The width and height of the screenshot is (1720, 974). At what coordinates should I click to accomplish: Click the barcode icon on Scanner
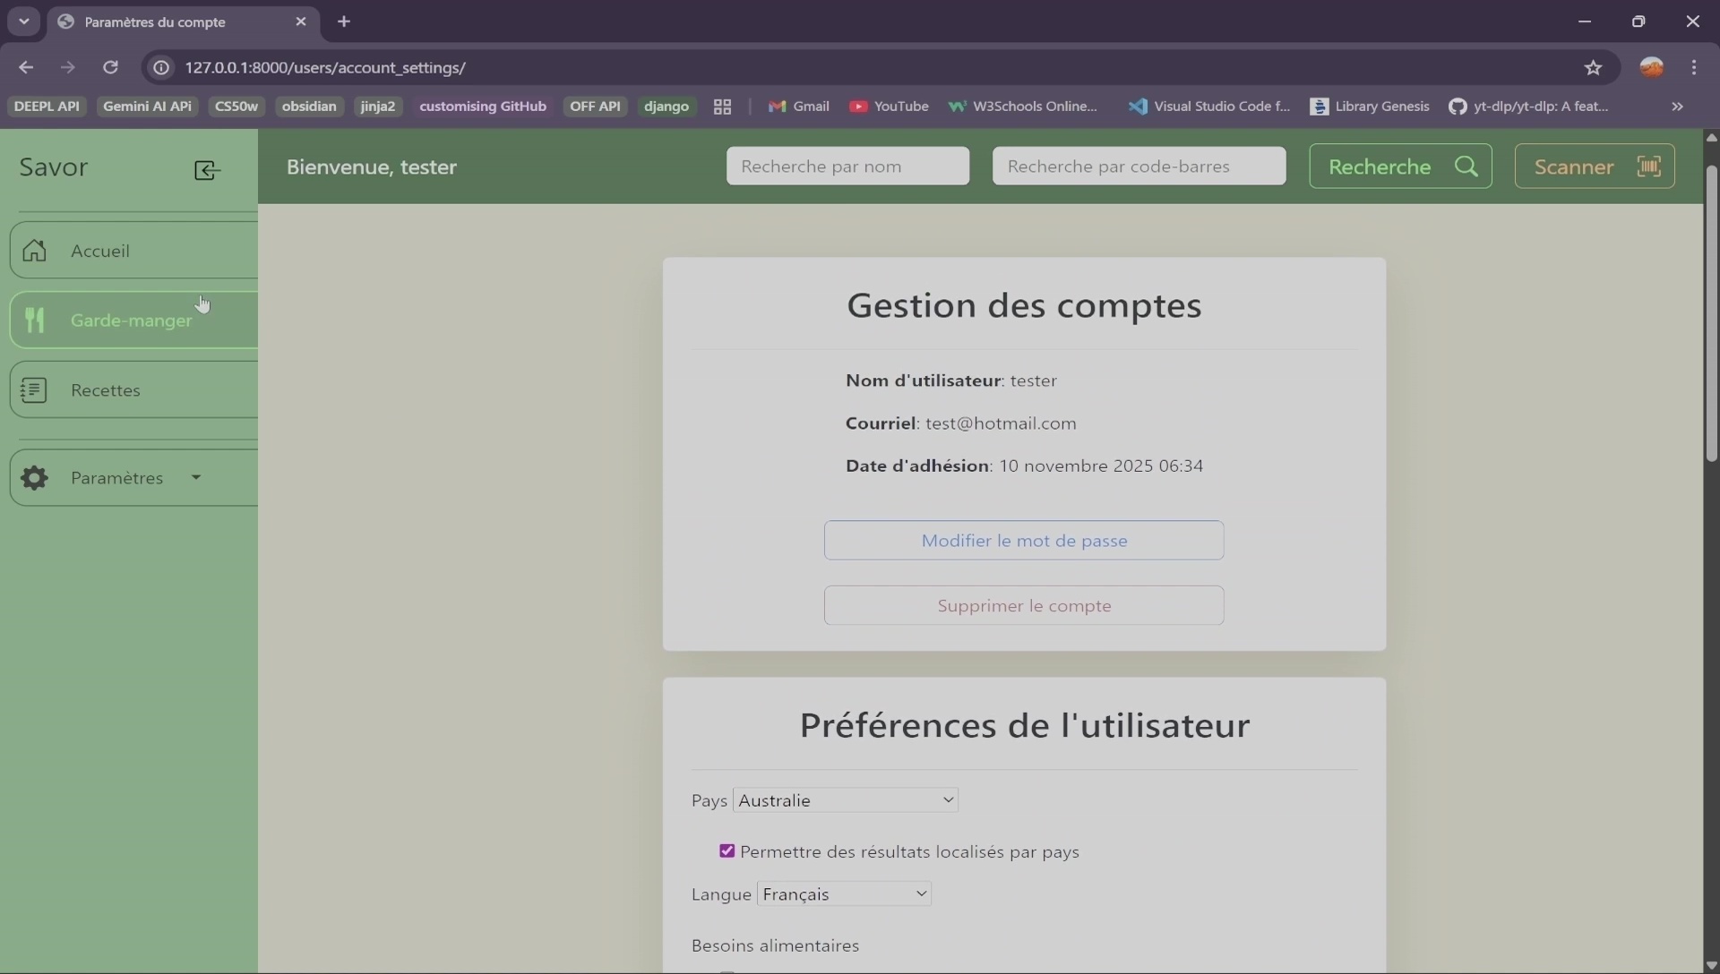1648,167
